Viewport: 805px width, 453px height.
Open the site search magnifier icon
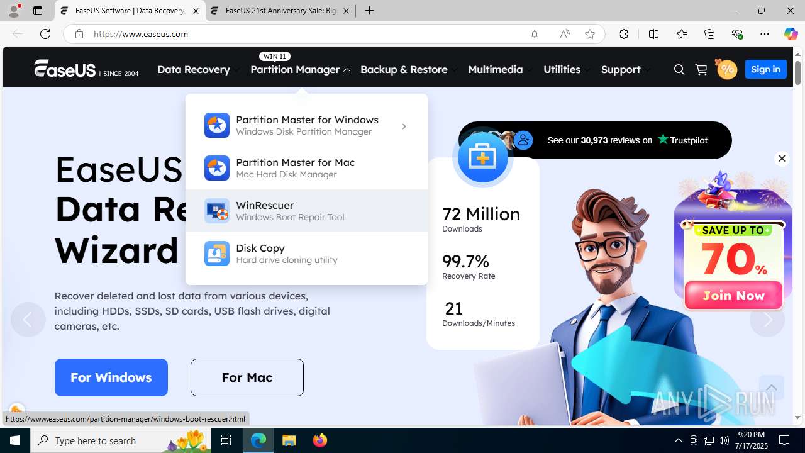(x=679, y=69)
